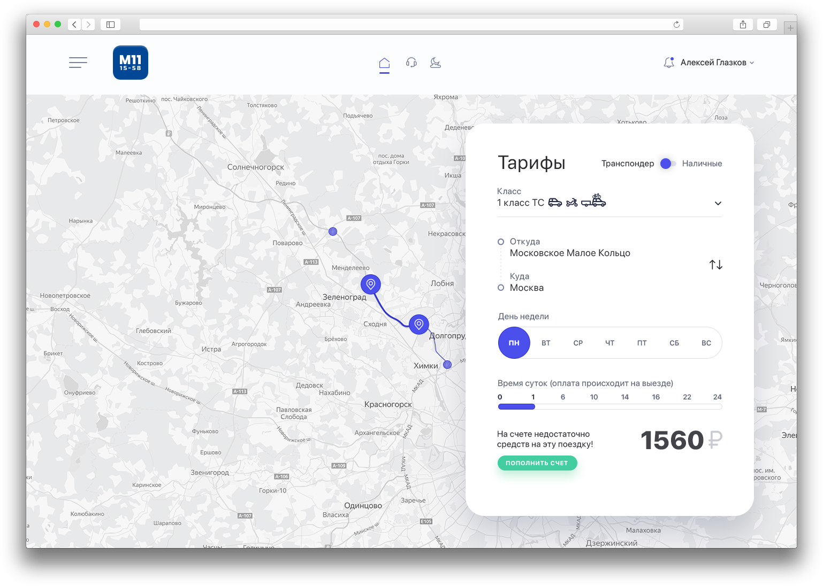823x586 pixels.
Task: Switch to night mode moon icon
Action: 436,63
